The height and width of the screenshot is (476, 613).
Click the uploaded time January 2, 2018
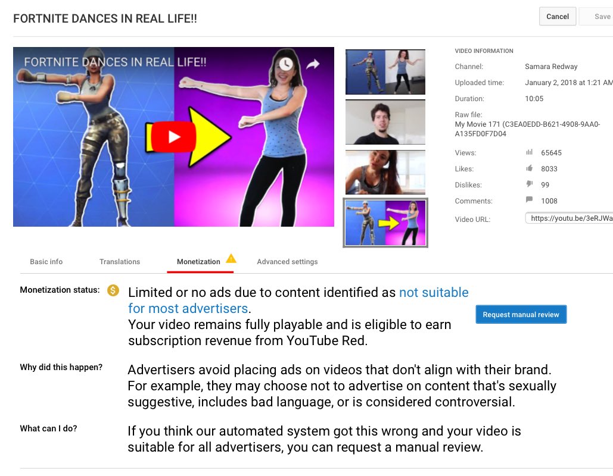click(569, 82)
